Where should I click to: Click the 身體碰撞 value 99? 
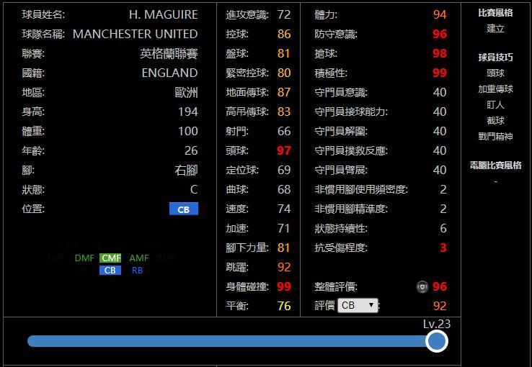coord(284,286)
